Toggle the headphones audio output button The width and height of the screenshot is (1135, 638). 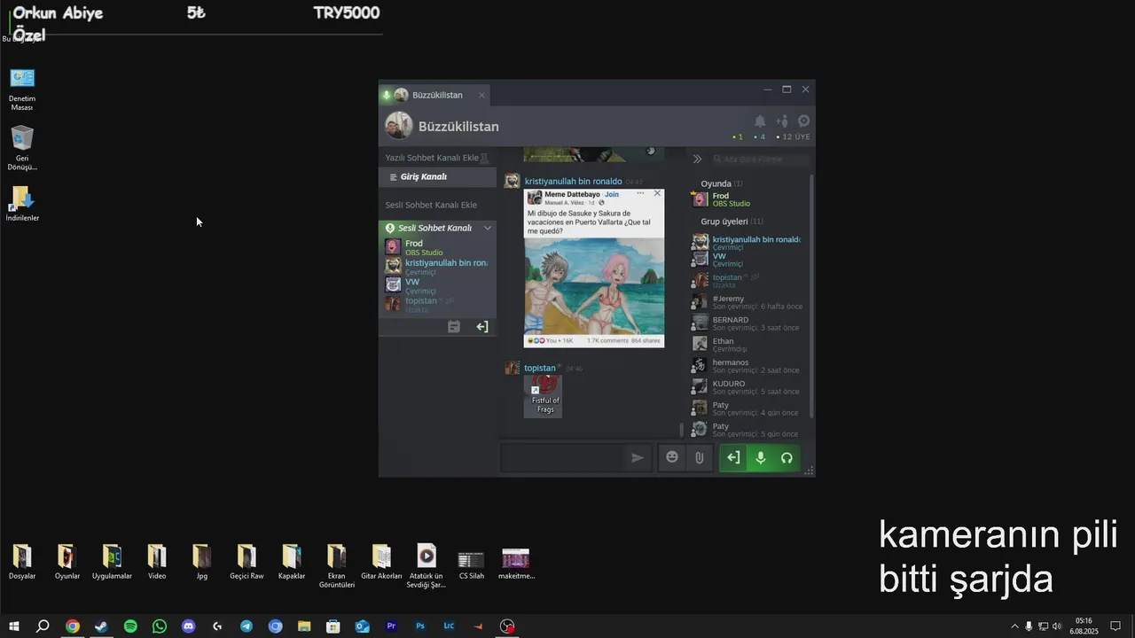pos(787,457)
